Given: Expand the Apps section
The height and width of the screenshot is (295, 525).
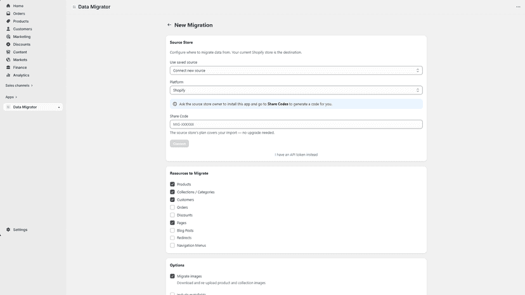Looking at the screenshot, I should point(11,97).
